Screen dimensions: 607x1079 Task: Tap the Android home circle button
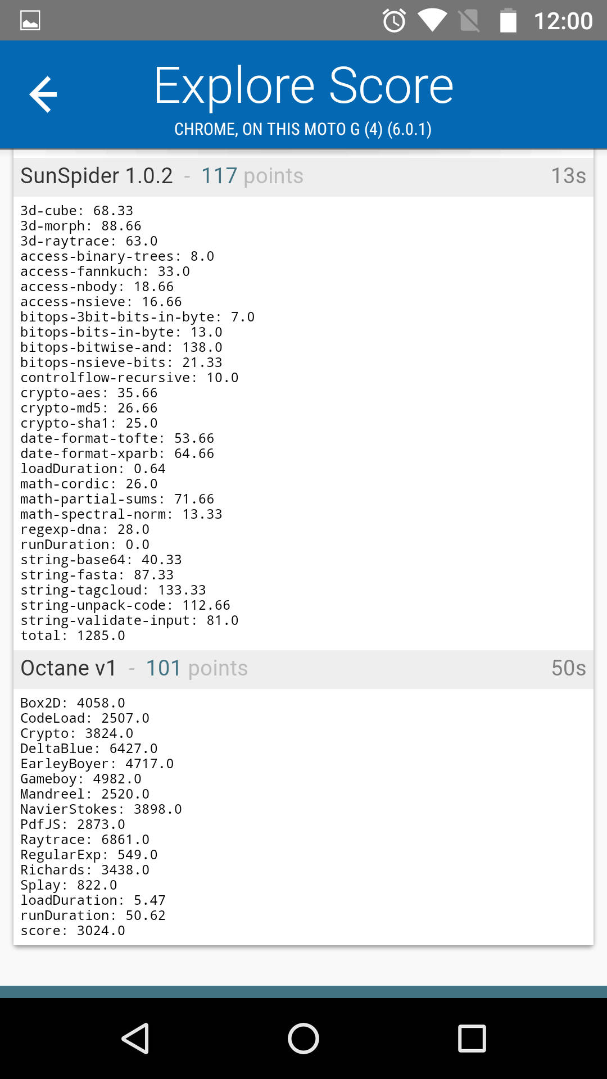(x=303, y=1038)
